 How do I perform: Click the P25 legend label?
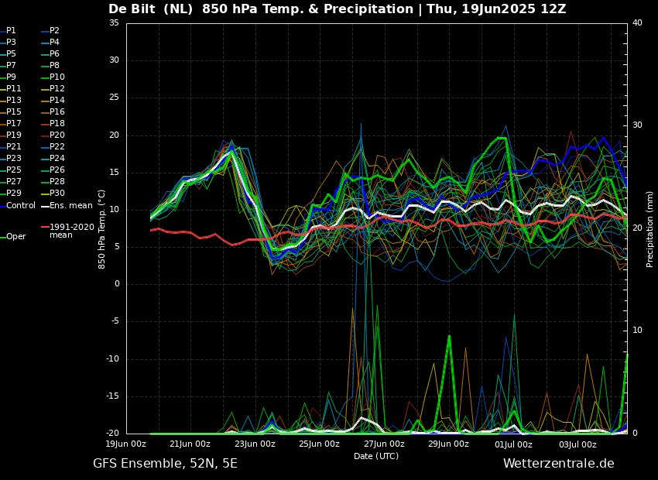click(x=13, y=170)
